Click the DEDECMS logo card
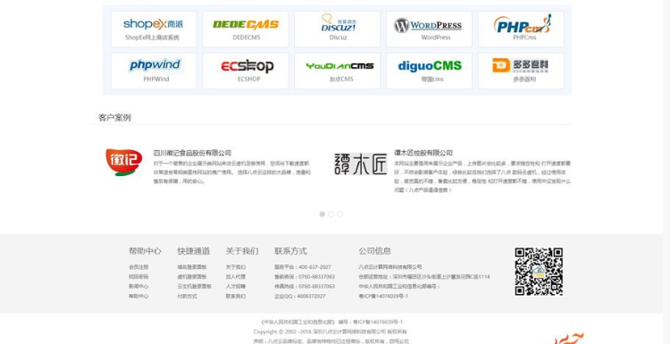 pyautogui.click(x=246, y=29)
